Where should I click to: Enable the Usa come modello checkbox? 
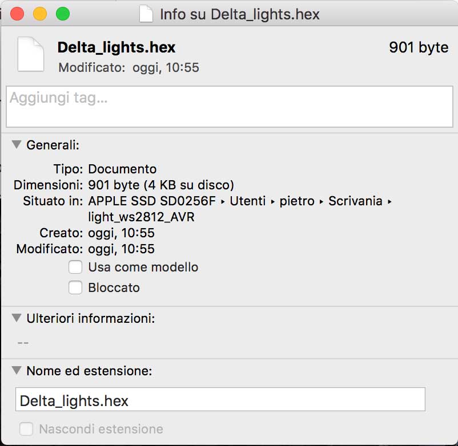pos(75,267)
